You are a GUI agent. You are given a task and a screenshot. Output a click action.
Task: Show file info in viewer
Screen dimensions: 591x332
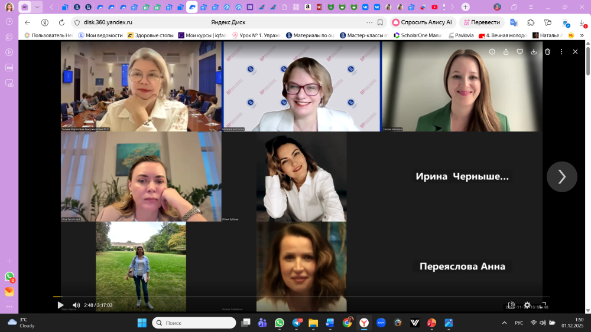492,52
